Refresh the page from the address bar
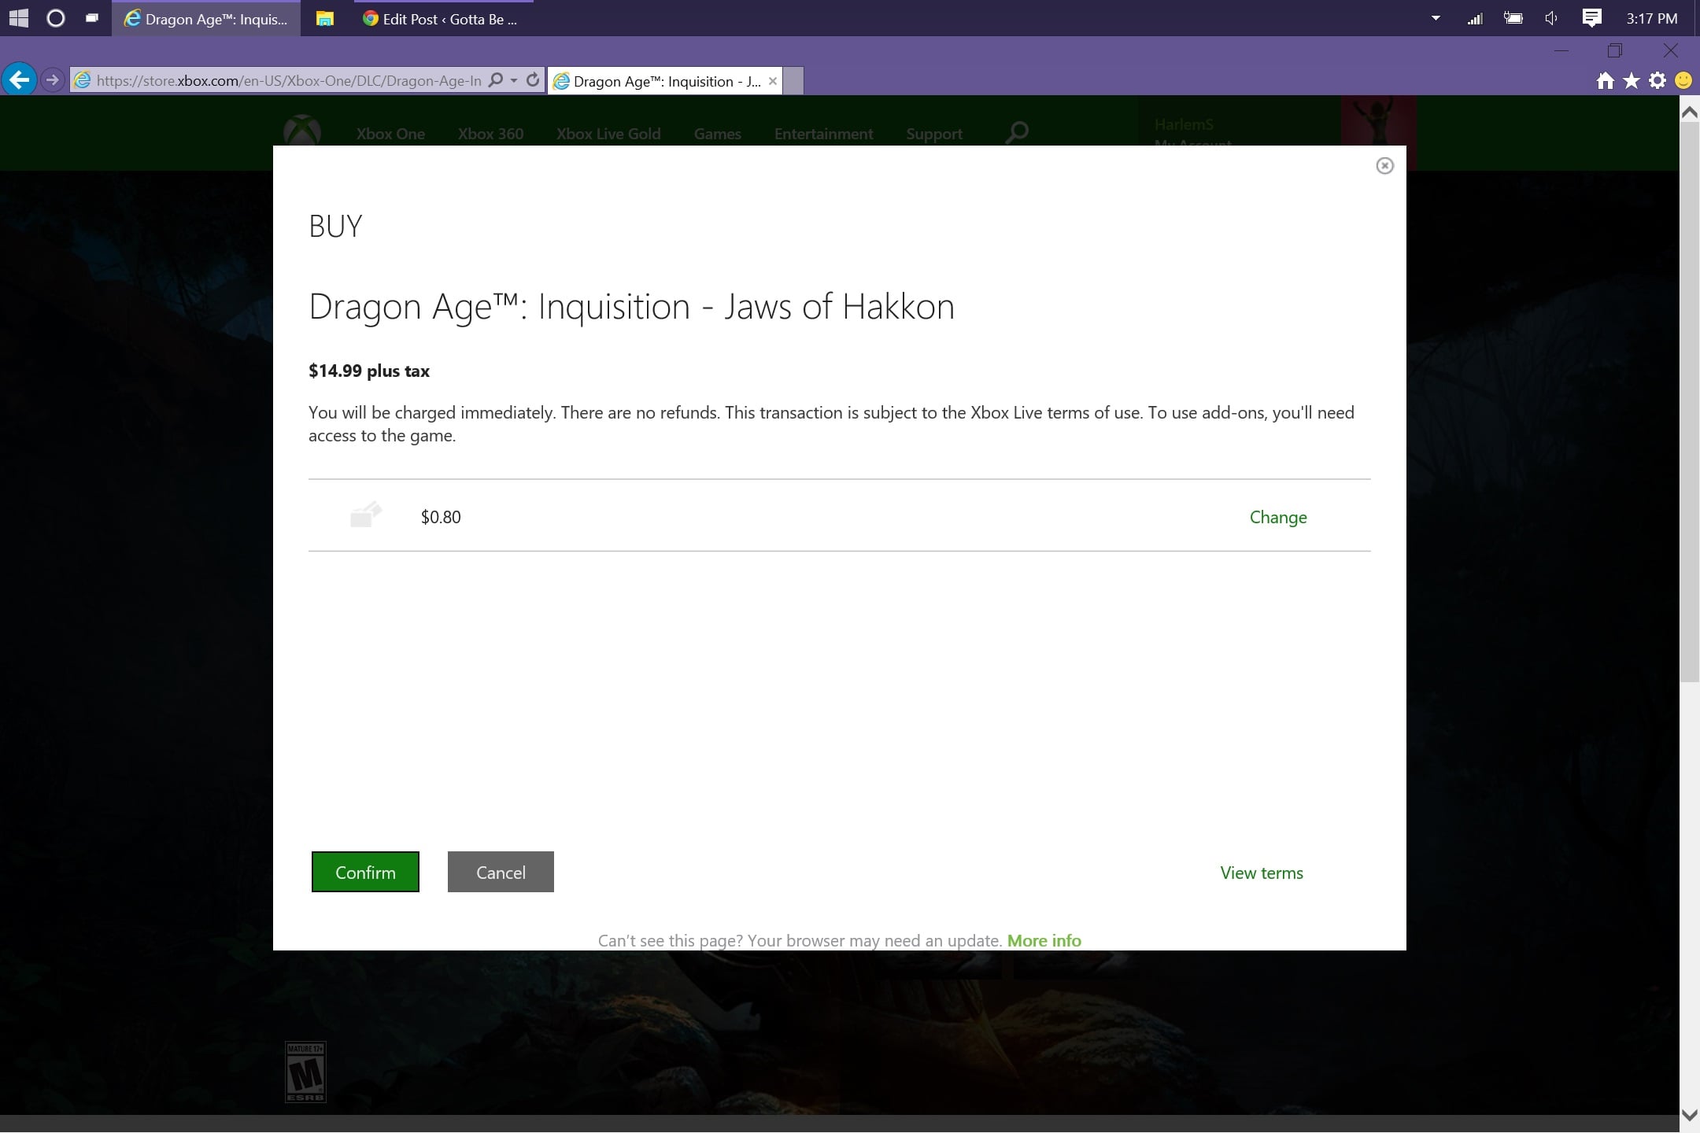This screenshot has height=1133, width=1700. coord(533,79)
